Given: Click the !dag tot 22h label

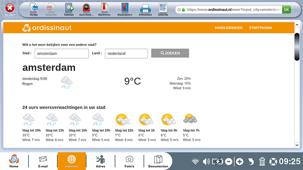Looking at the screenshot, I should (124, 130).
